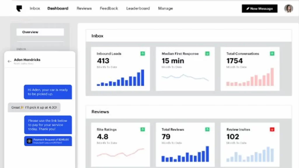Click the Inbound Leads bar chart
This screenshot has height=168, width=299.
coord(121,78)
